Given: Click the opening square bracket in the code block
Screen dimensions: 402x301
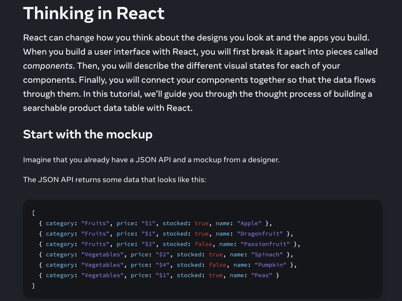Looking at the screenshot, I should point(33,213).
